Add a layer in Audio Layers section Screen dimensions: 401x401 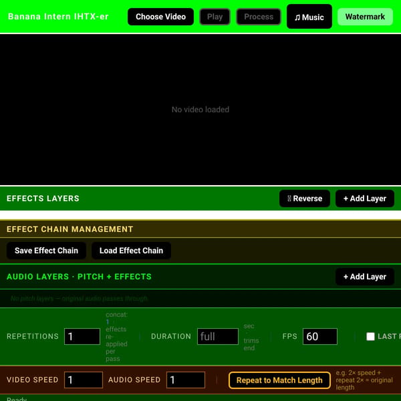click(x=365, y=277)
